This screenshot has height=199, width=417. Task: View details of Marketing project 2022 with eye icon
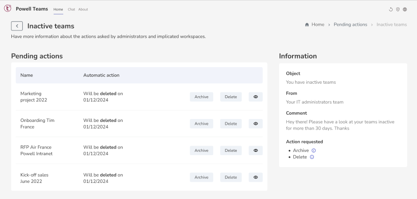[255, 97]
